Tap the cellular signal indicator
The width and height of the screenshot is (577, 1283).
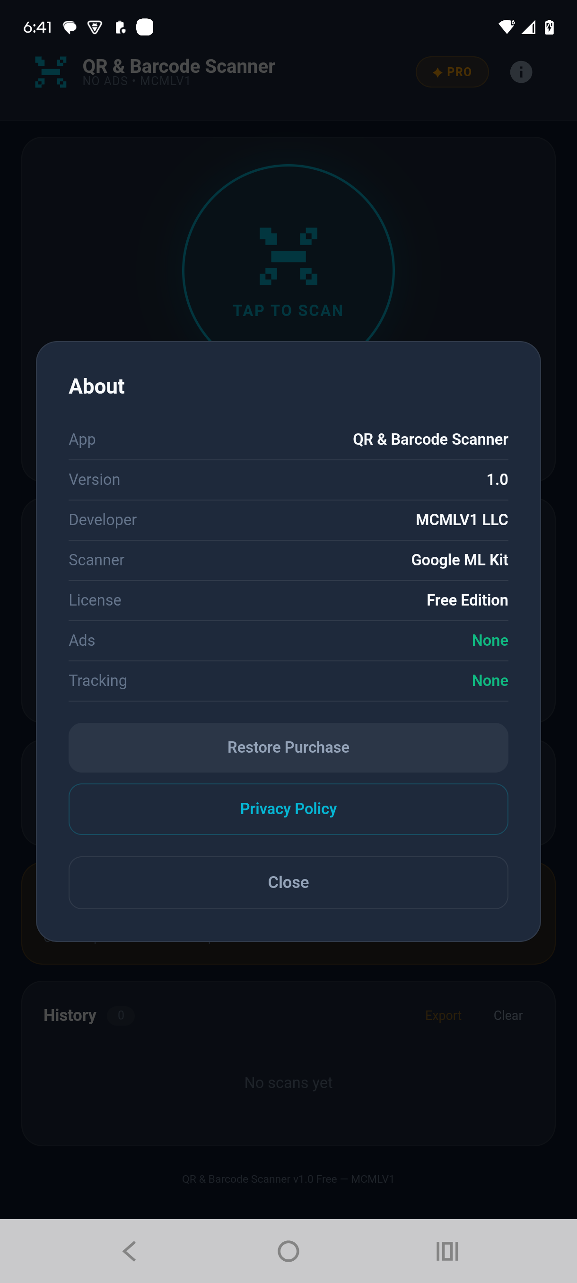pyautogui.click(x=528, y=27)
